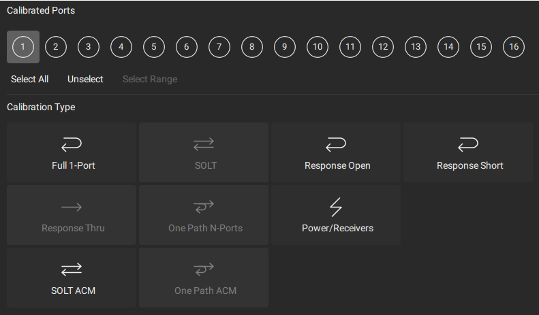
Task: Toggle port 8 for calibration
Action: 252,47
